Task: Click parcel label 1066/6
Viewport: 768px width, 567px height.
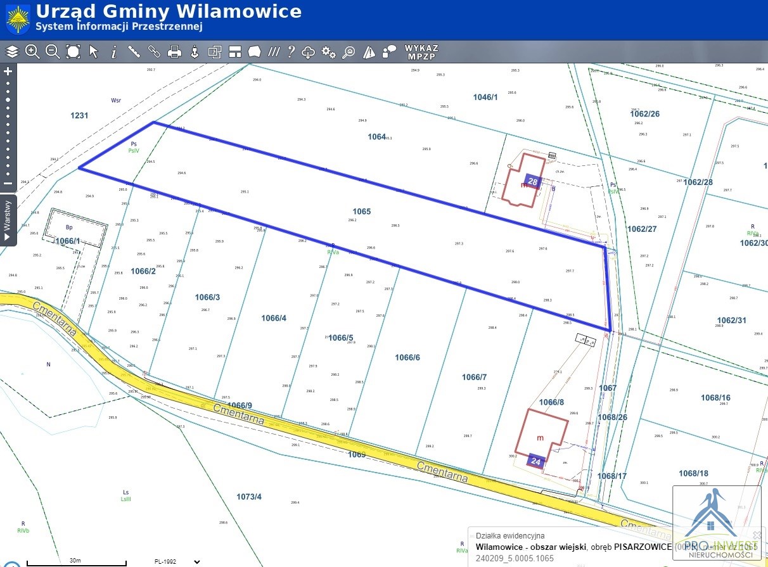Action: [x=407, y=357]
